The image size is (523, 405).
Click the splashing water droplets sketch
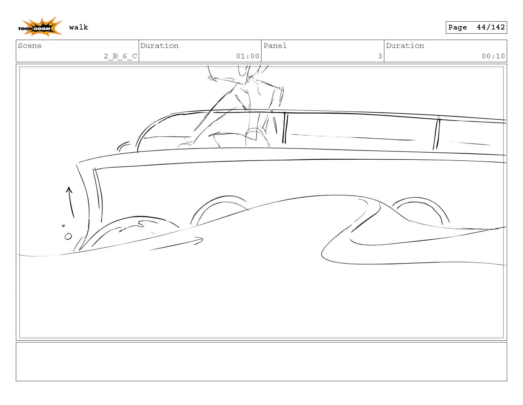tap(67, 232)
